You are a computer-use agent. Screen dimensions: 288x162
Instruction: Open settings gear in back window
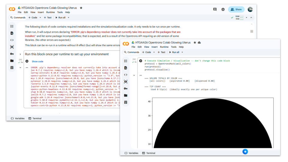(223, 9)
